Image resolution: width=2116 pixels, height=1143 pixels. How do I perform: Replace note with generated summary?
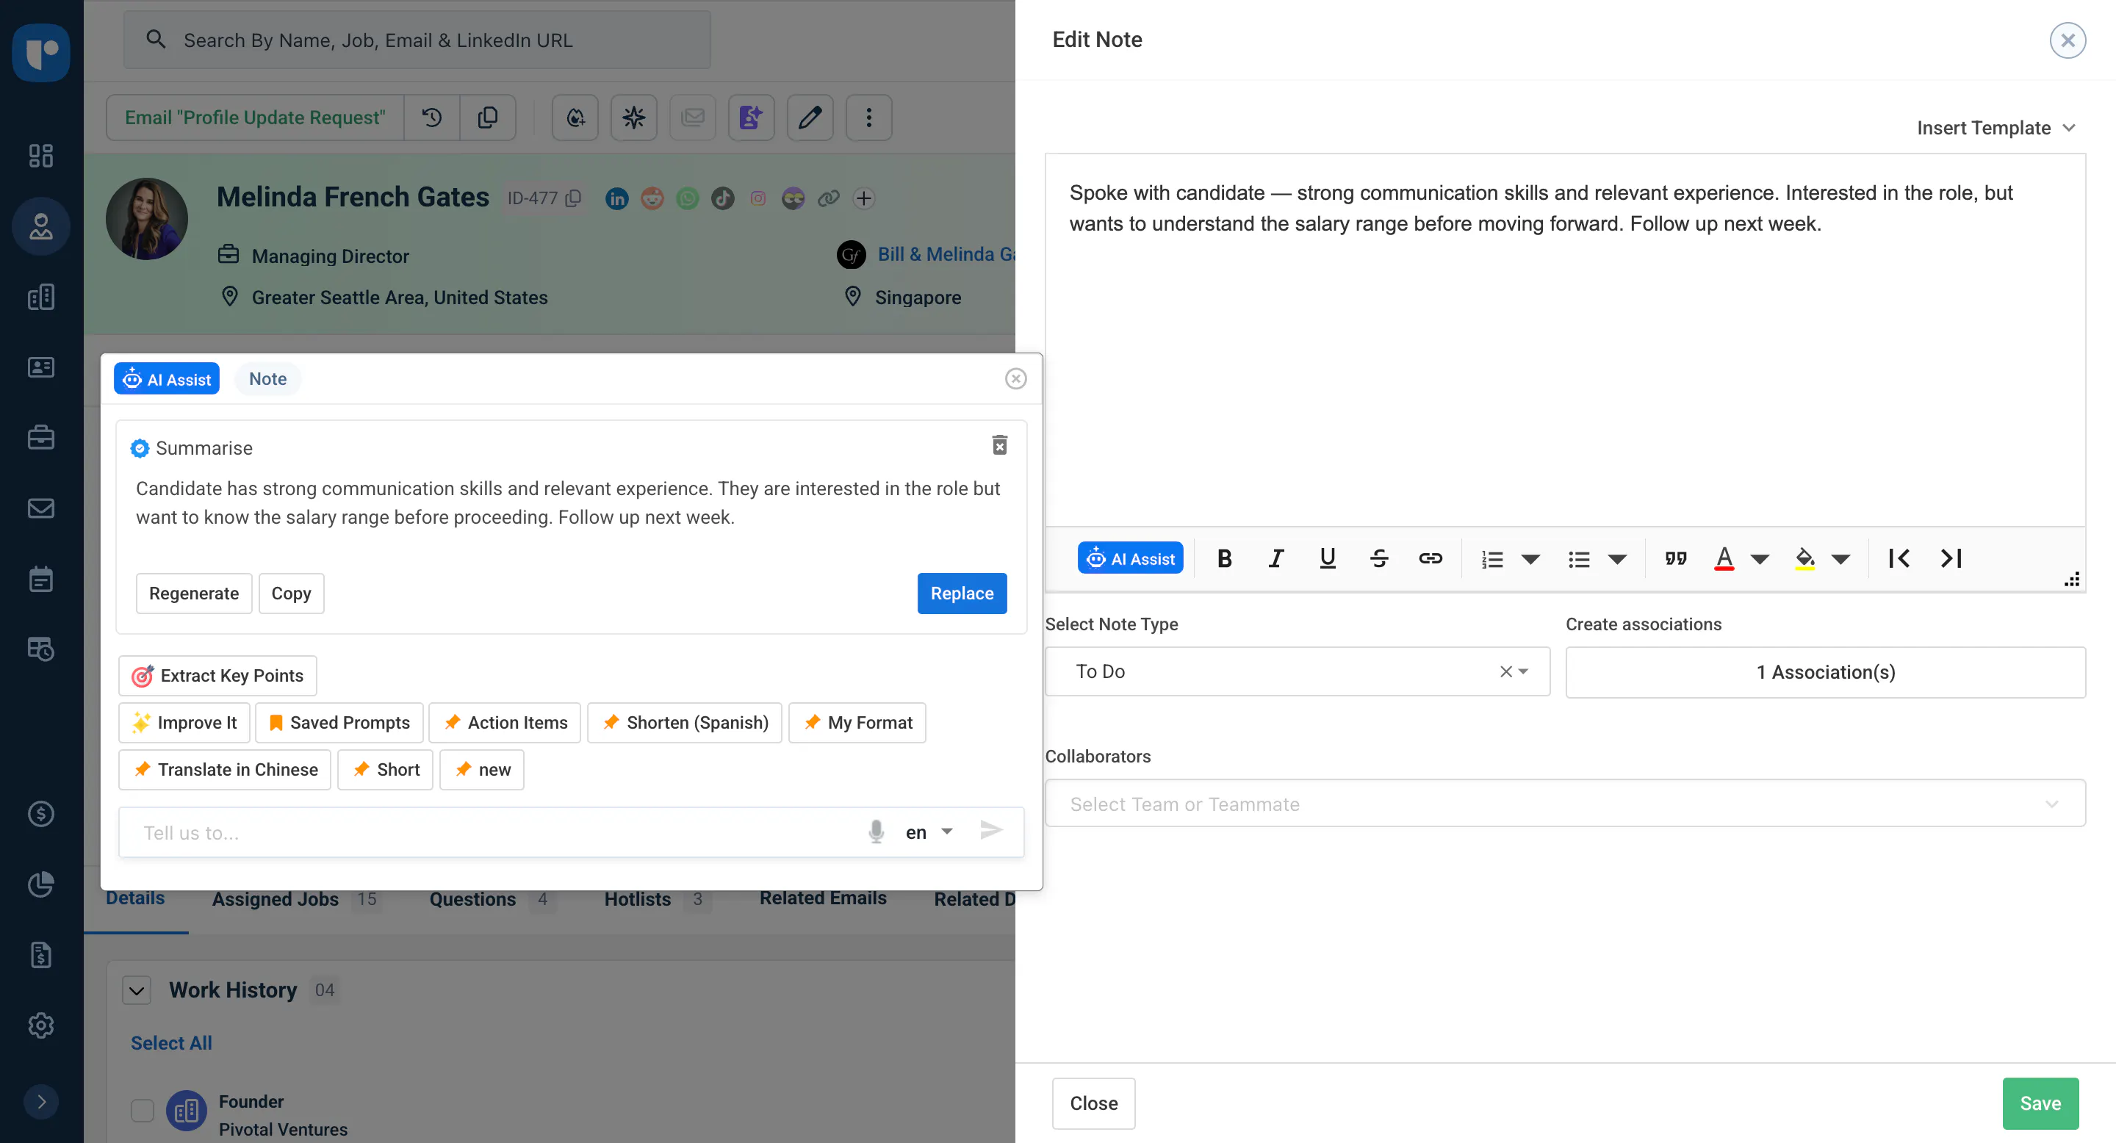962,594
